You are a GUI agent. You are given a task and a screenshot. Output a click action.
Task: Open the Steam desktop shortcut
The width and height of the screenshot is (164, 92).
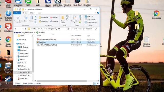[8, 80]
